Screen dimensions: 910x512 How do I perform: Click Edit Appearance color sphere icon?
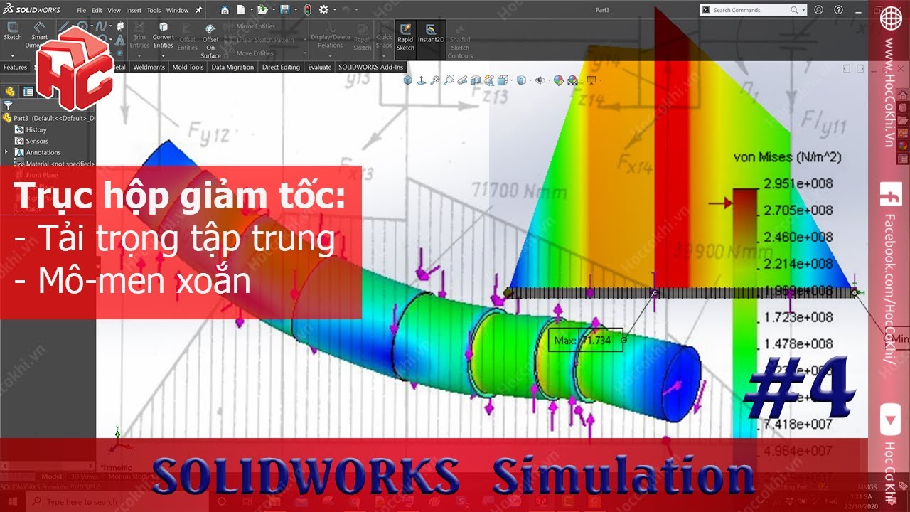point(559,80)
